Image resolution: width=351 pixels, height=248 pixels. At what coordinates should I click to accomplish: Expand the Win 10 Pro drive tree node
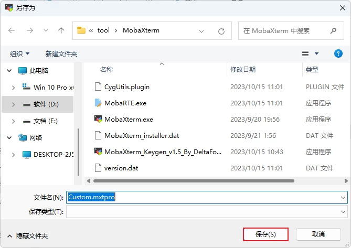14,87
